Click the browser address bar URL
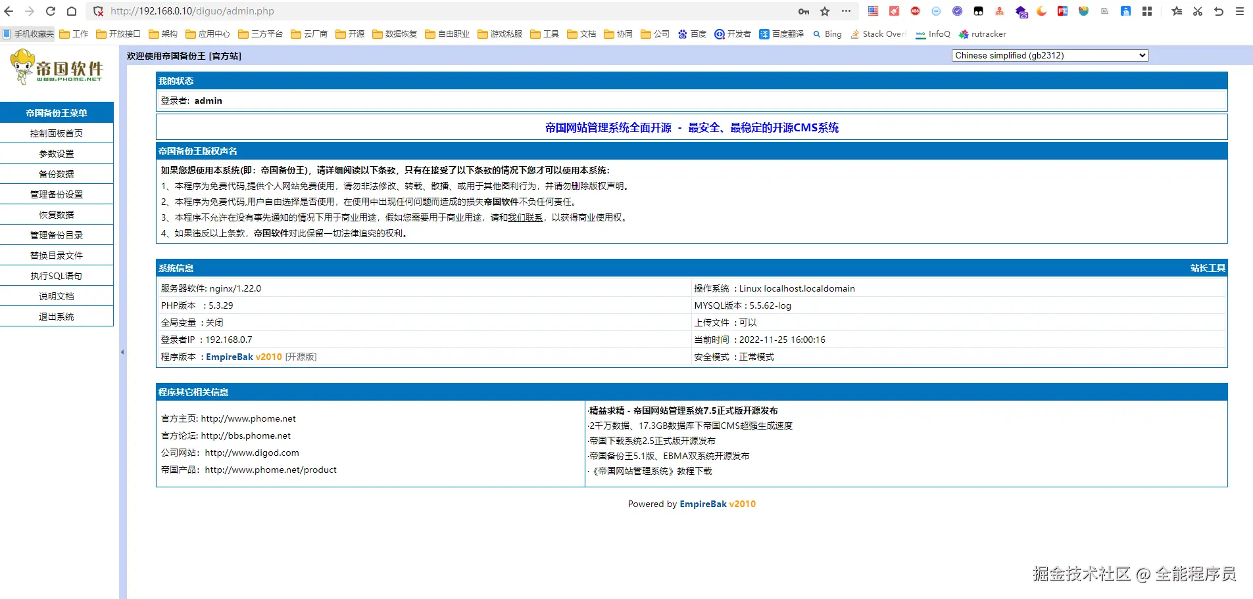Viewport: 1253px width, 599px height. pyautogui.click(x=192, y=11)
